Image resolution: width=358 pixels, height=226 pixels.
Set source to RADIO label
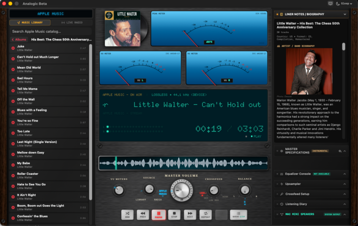point(158,200)
